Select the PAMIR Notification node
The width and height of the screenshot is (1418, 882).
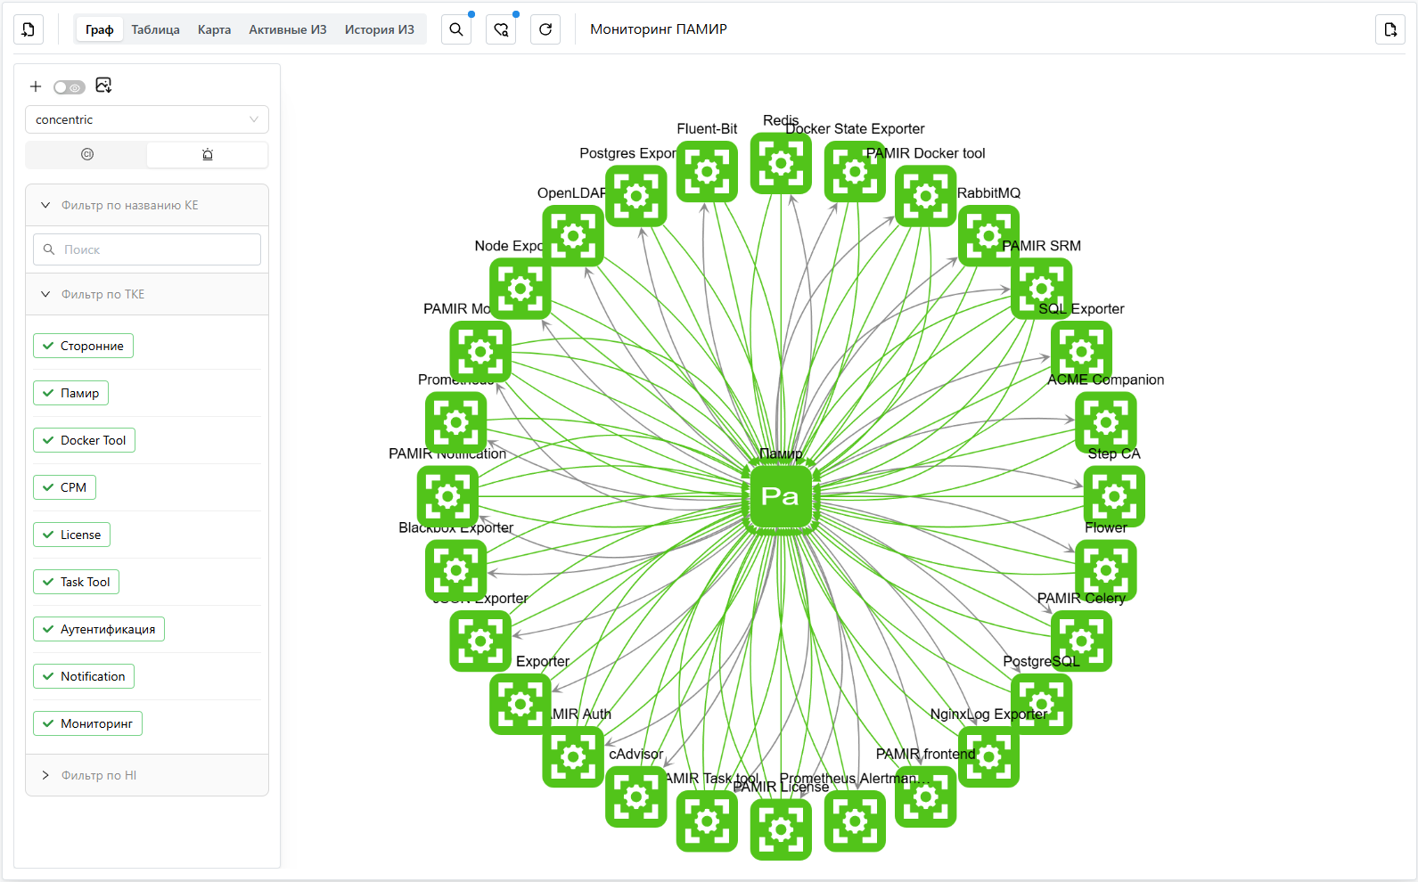pyautogui.click(x=447, y=496)
